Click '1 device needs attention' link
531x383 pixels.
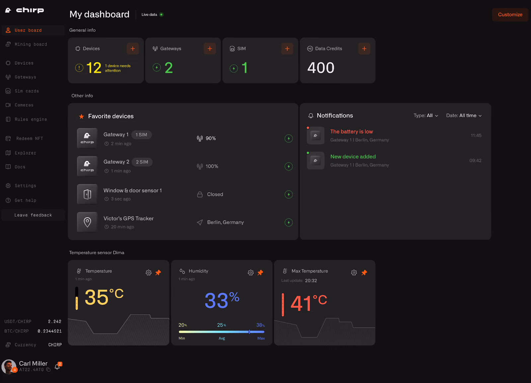118,68
